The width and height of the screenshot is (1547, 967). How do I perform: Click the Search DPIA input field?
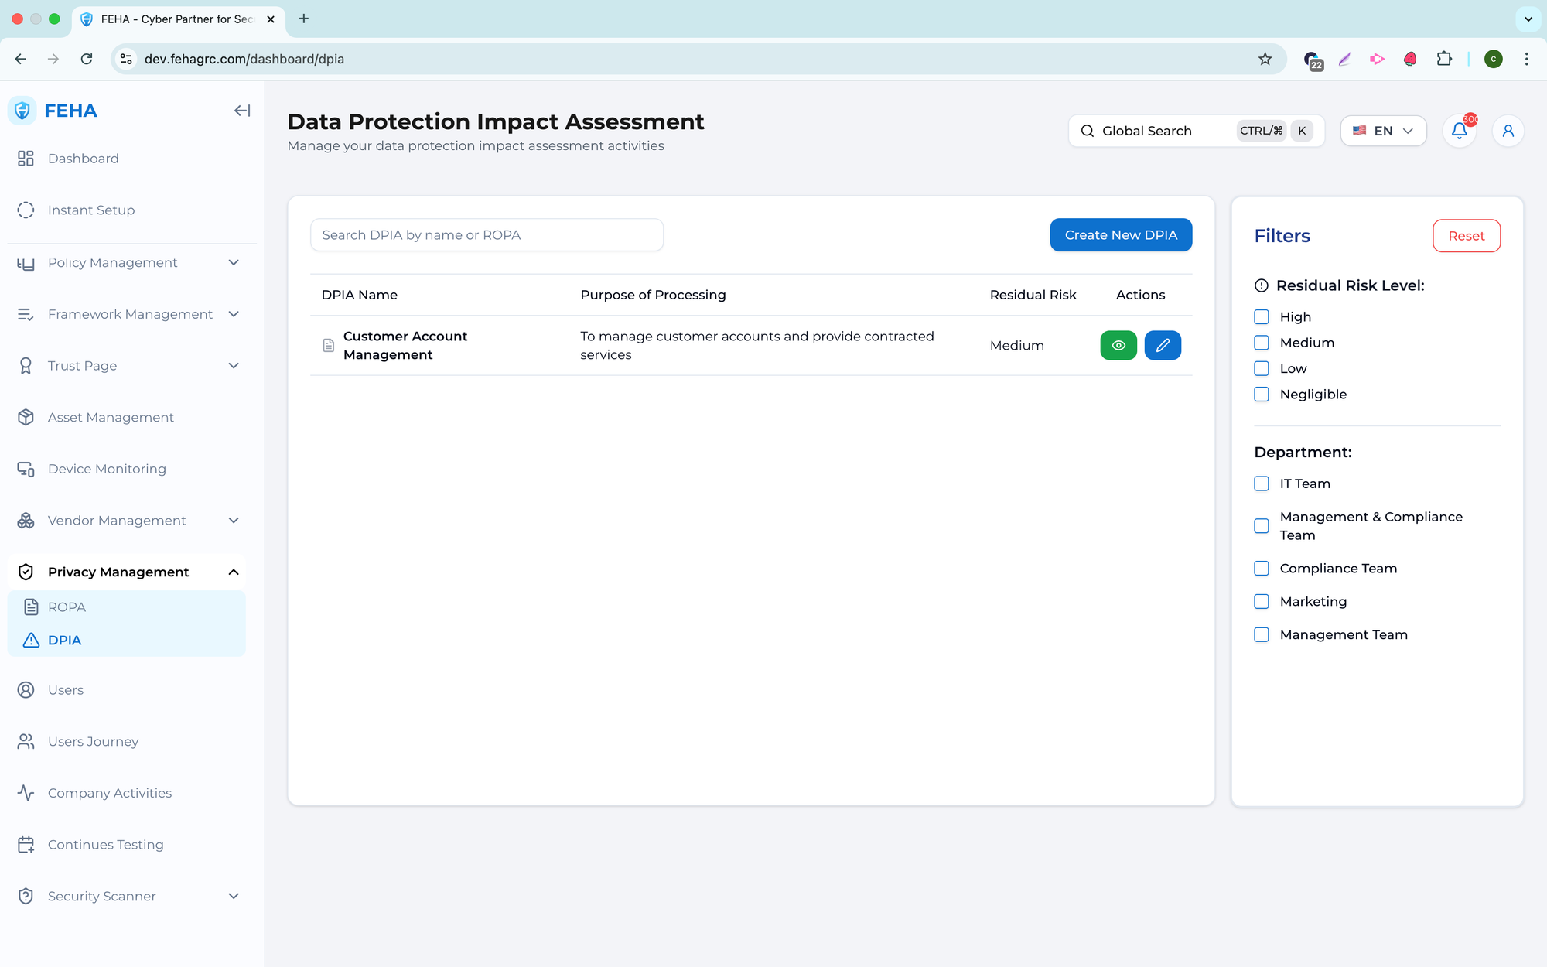(x=487, y=235)
